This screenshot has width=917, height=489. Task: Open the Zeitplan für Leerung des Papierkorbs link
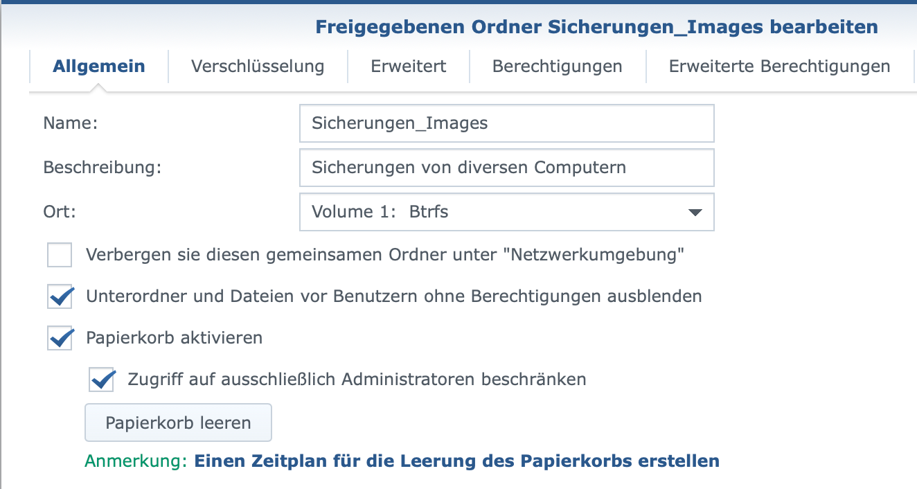[456, 461]
